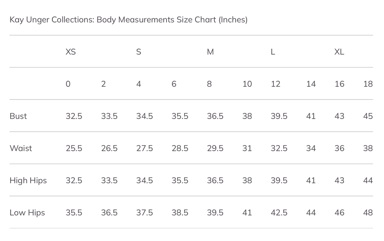The height and width of the screenshot is (241, 384).
Task: Select the Low Hips value for size 4
Action: point(144,213)
